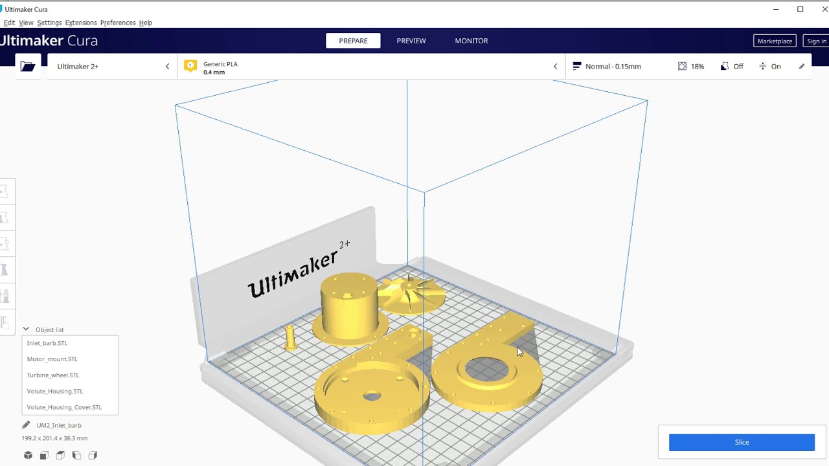Click the 199.2 x 201.4 x 38.3 mm dimensions
The width and height of the screenshot is (829, 466).
coord(54,438)
